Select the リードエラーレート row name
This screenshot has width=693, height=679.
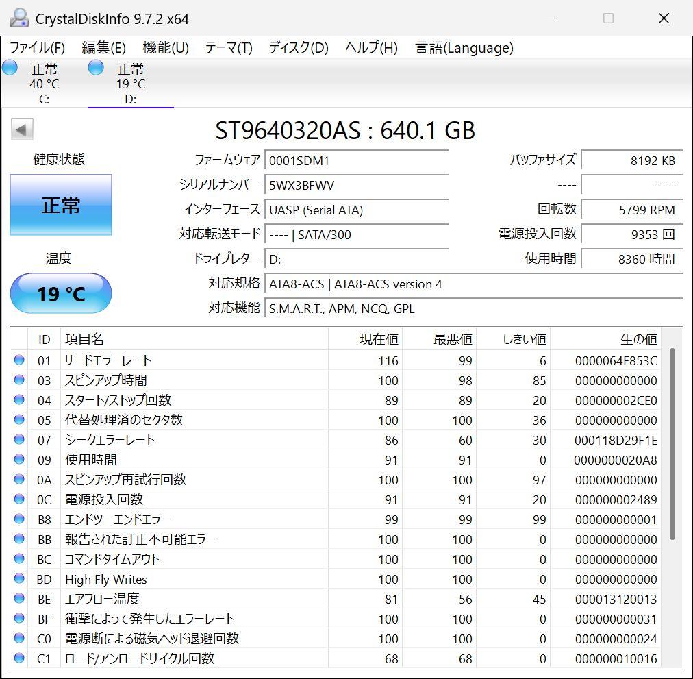pos(108,360)
